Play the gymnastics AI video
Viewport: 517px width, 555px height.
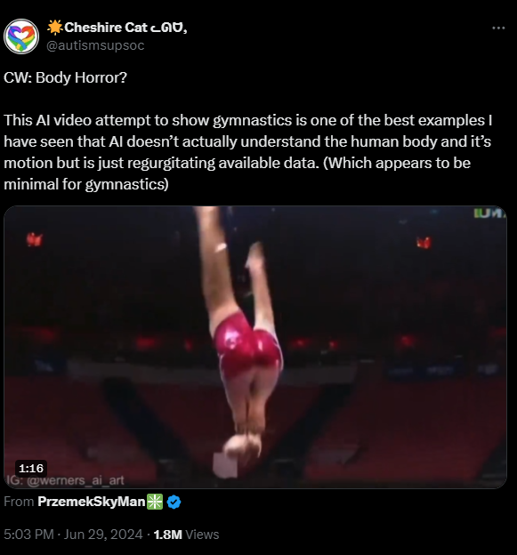click(255, 347)
